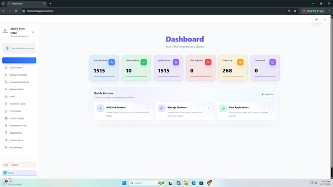Click the Total Students blue person icon
The width and height of the screenshot is (333, 187).
tap(112, 62)
